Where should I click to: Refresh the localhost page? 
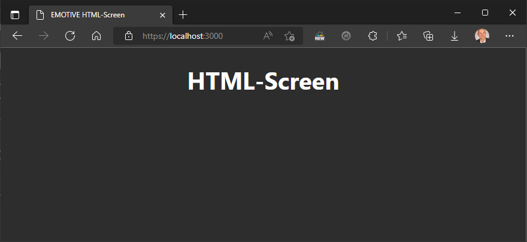pyautogui.click(x=70, y=36)
